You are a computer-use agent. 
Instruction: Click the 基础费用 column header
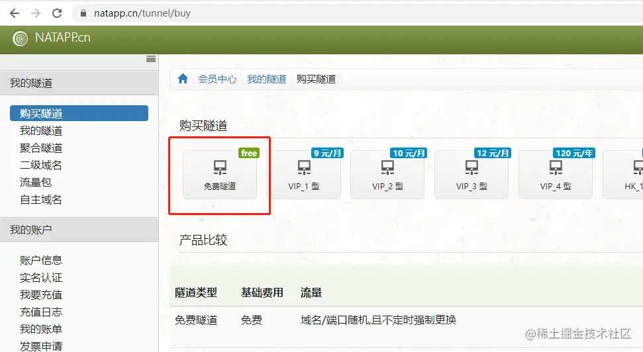click(262, 292)
